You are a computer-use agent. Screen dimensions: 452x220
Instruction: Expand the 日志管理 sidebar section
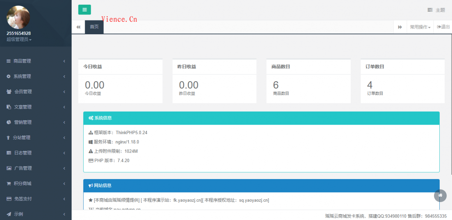35,153
